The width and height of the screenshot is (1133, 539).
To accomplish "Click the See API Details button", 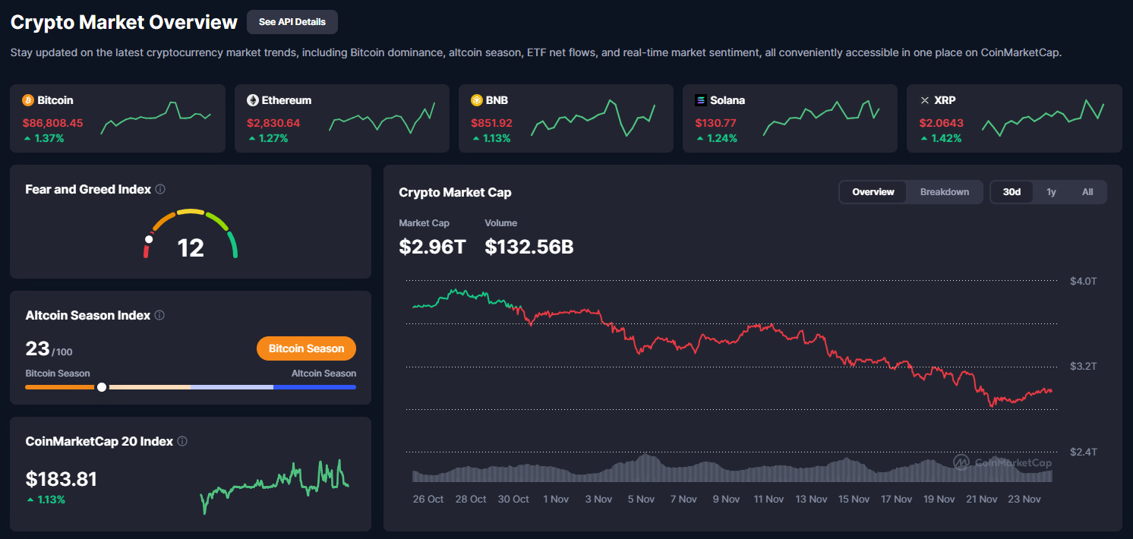I will (x=292, y=22).
